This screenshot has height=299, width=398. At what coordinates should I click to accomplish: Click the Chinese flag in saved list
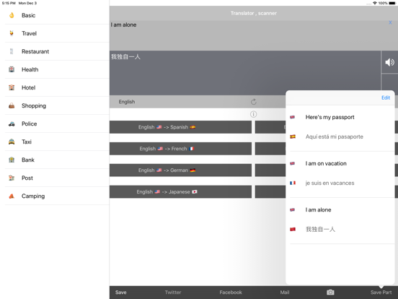[293, 229]
